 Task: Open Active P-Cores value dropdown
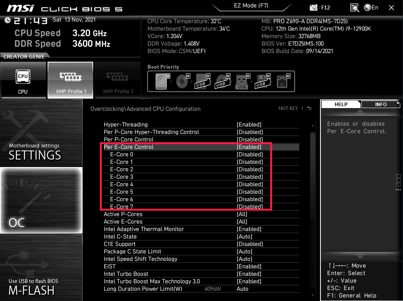coord(242,214)
